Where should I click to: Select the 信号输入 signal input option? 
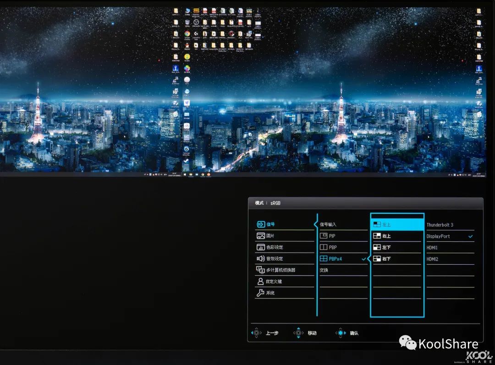coord(343,224)
